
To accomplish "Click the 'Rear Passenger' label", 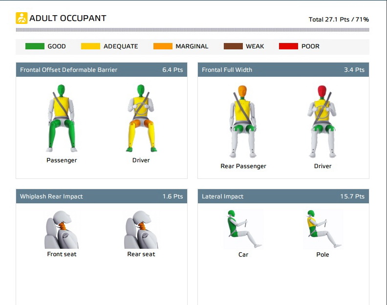I will click(243, 166).
